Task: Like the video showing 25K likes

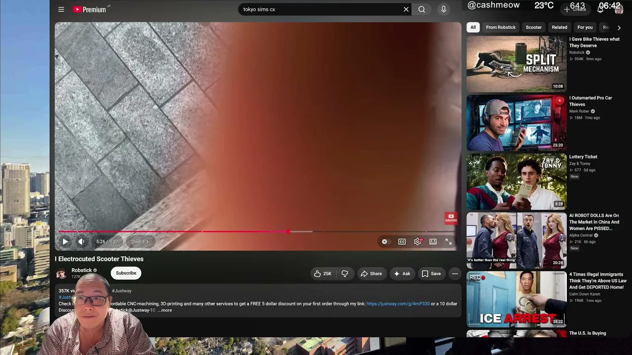Action: [x=323, y=274]
